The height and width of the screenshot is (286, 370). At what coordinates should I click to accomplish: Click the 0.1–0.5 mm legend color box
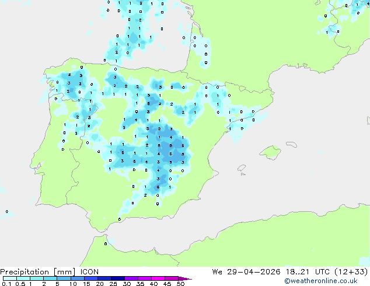point(10,278)
